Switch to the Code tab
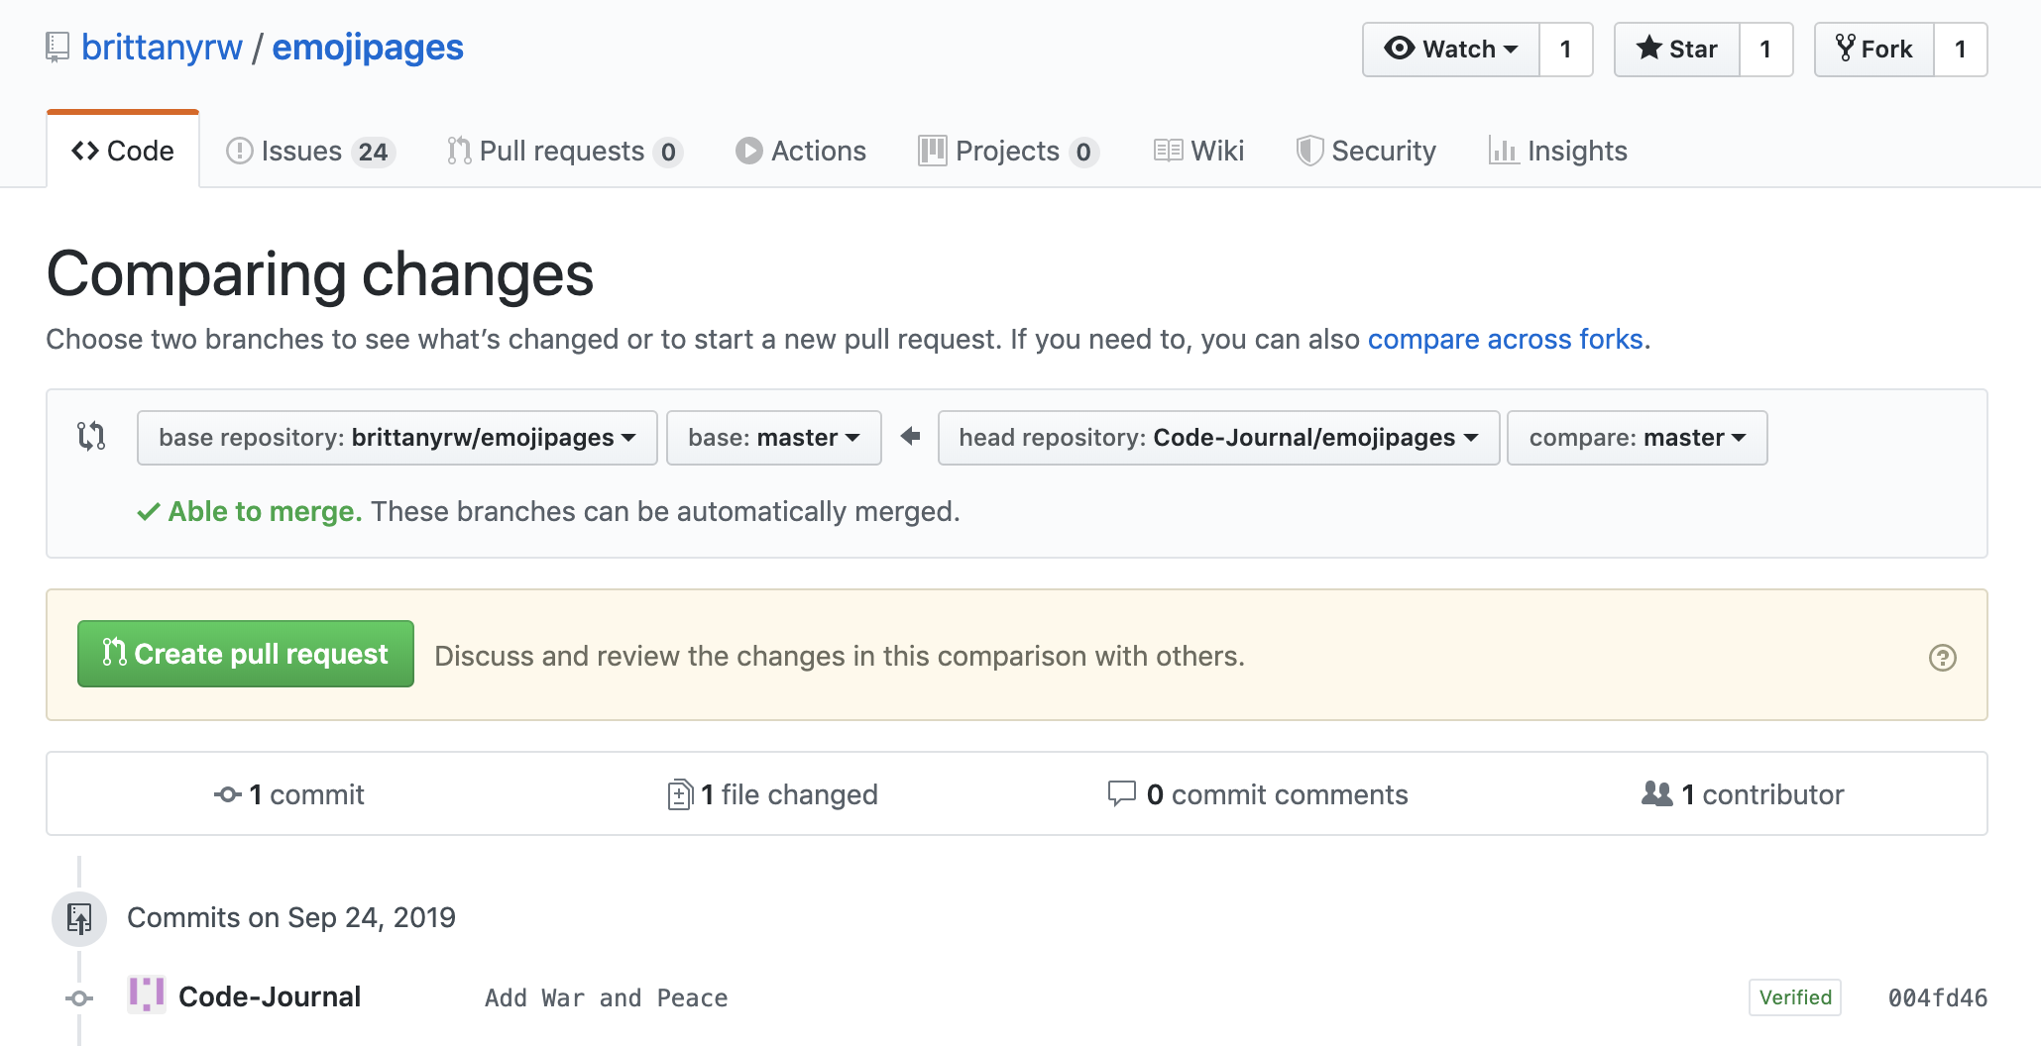Image resolution: width=2041 pixels, height=1046 pixels. [x=123, y=151]
